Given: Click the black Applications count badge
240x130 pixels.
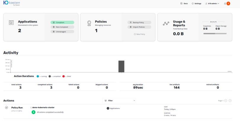Looking at the screenshot, I should (x=108, y=108).
